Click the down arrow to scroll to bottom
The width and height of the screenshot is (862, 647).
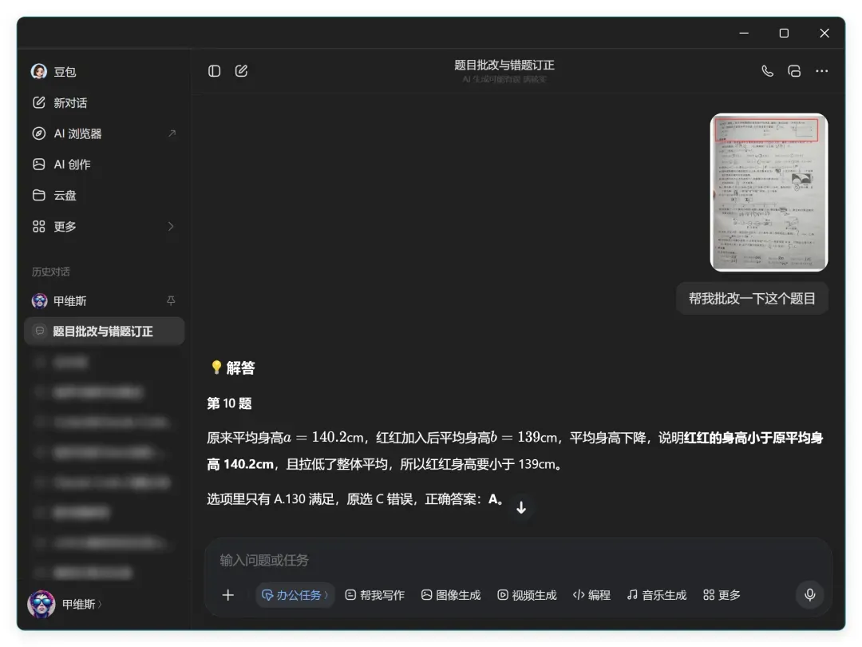pyautogui.click(x=521, y=507)
